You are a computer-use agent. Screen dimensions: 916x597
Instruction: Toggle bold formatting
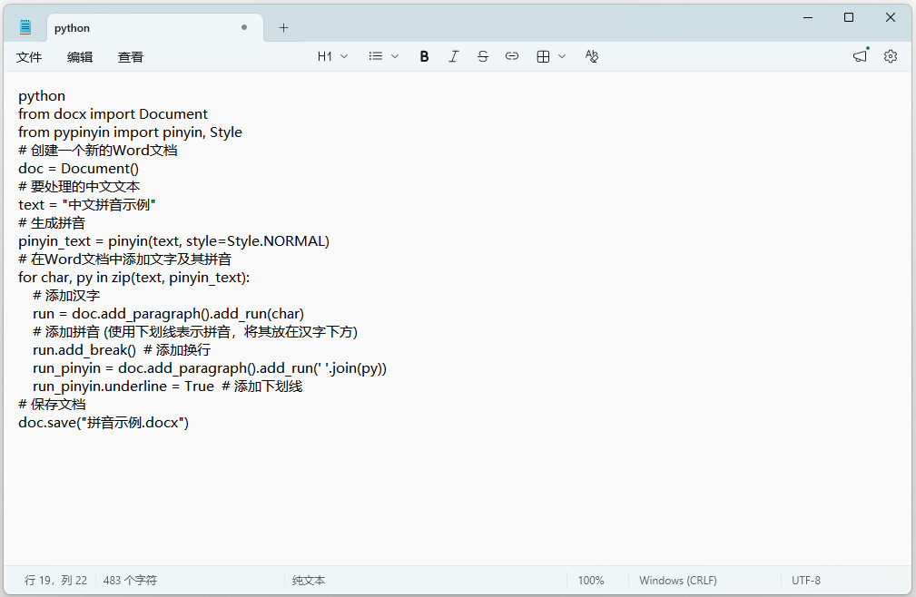tap(424, 56)
